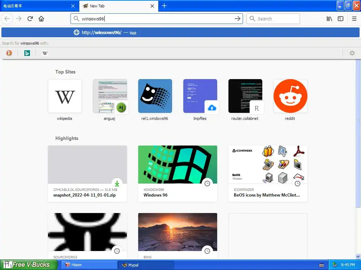Viewport: 361px width, 270px height.
Task: Click download icon on snapshot zip card
Action: pos(117,183)
